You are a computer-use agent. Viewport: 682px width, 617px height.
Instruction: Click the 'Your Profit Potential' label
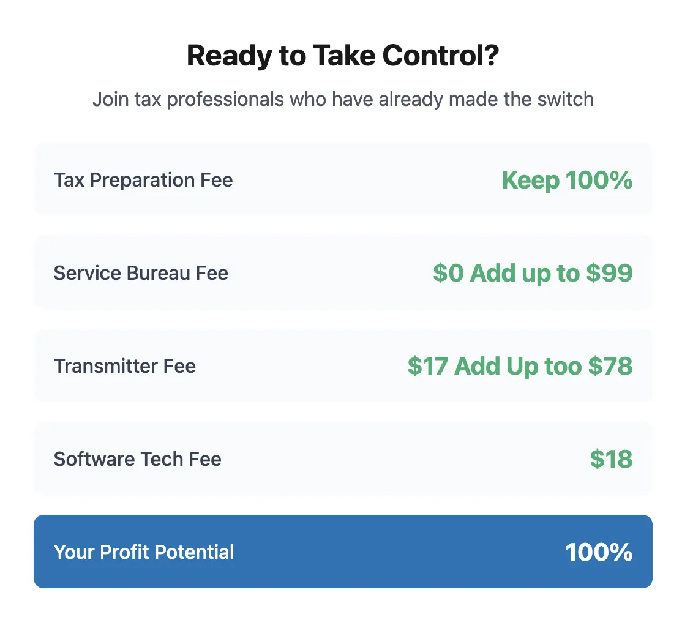click(x=144, y=552)
